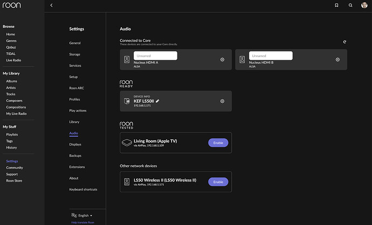Open the user profile avatar
The image size is (372, 225).
click(x=364, y=5)
